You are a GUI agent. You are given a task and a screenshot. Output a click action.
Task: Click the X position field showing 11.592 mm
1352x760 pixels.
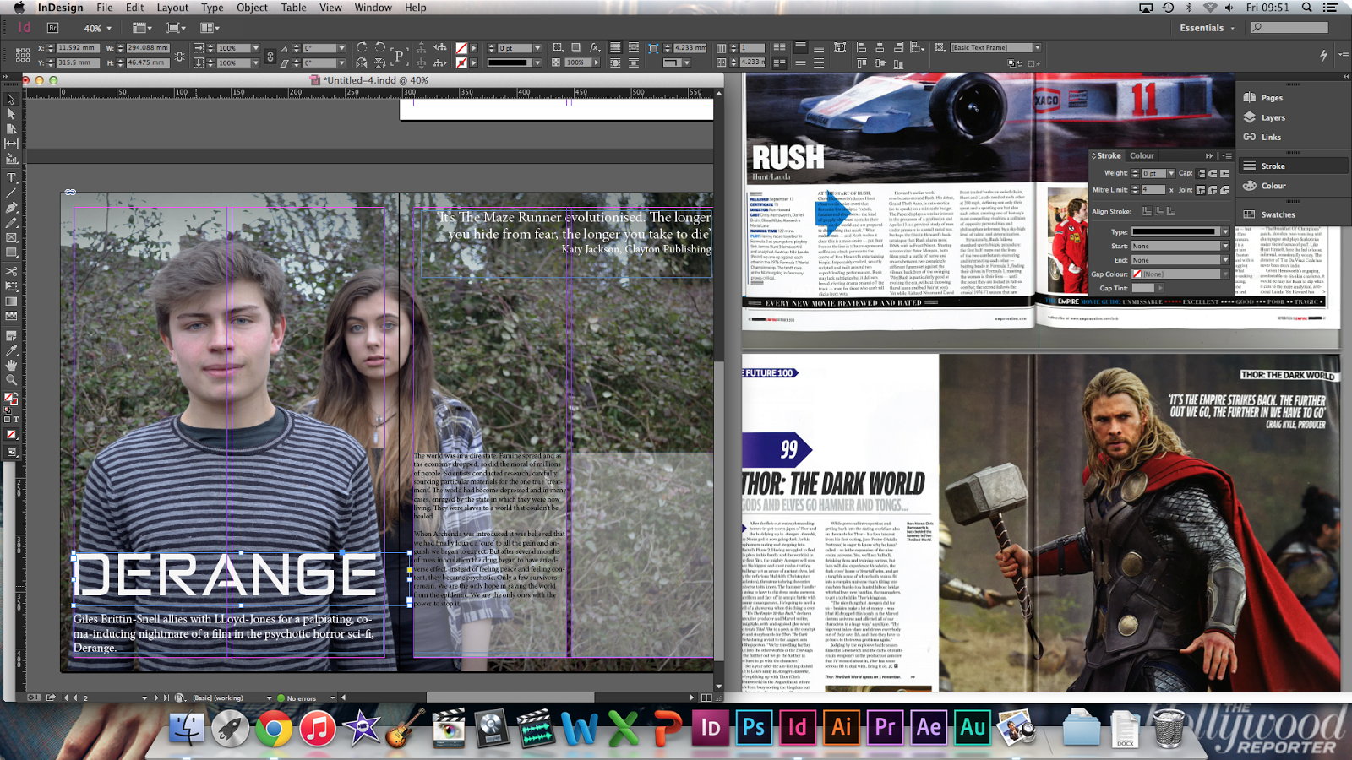(77, 48)
